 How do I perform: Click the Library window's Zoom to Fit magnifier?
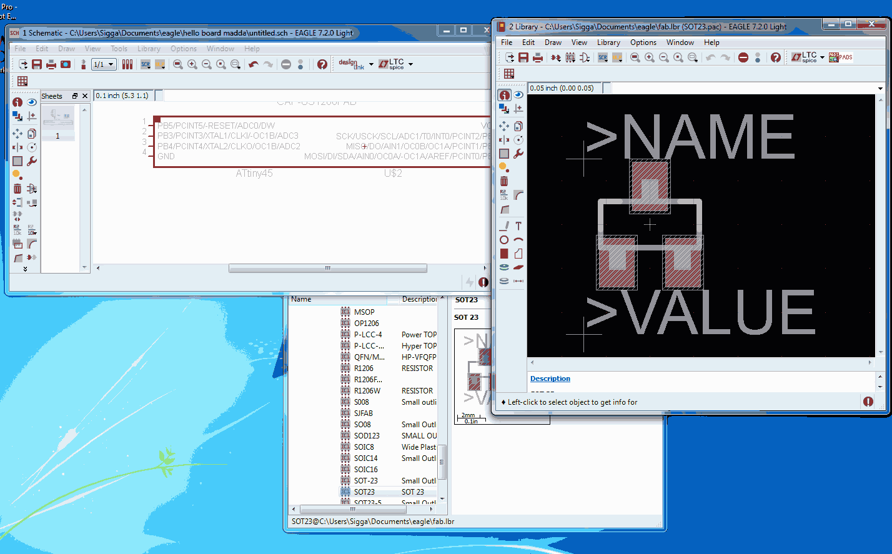[x=635, y=57]
